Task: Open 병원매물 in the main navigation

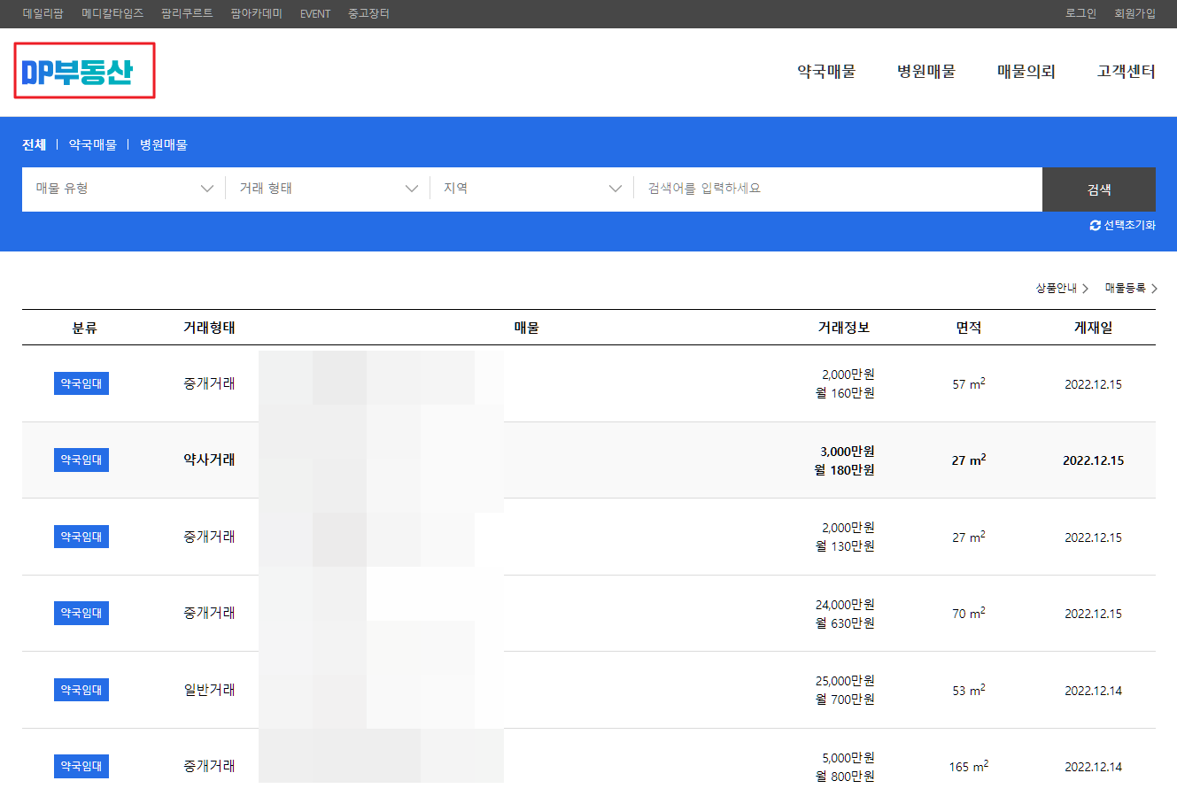Action: tap(926, 72)
